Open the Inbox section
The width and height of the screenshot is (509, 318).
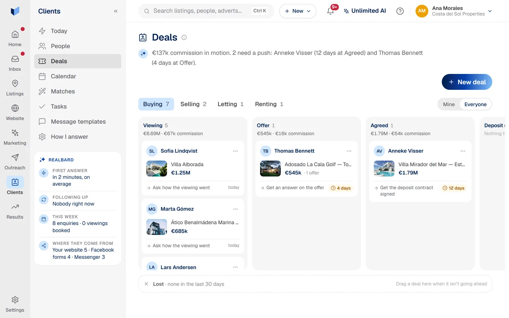[x=15, y=63]
